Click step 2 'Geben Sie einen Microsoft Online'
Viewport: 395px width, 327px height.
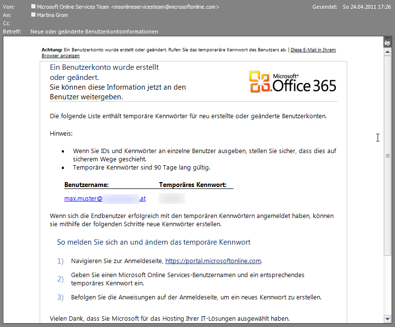[x=188, y=279]
